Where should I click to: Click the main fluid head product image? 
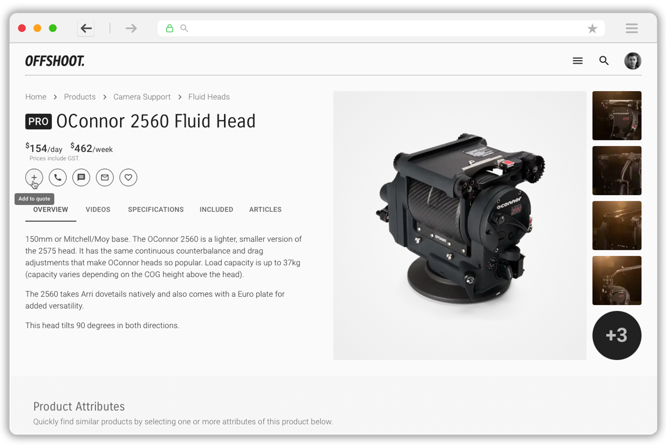pos(460,225)
